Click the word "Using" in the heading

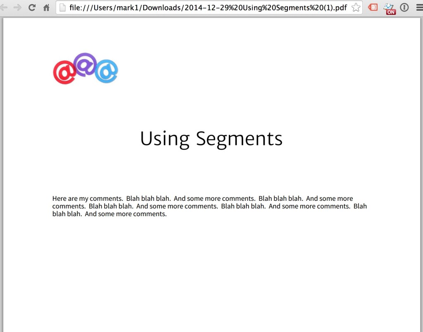point(164,139)
